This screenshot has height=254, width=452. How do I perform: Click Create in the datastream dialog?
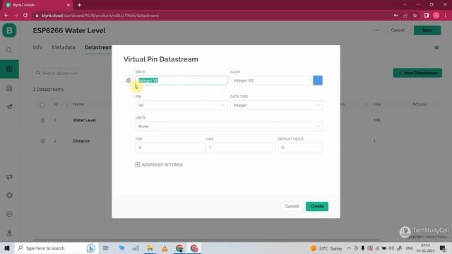[317, 206]
